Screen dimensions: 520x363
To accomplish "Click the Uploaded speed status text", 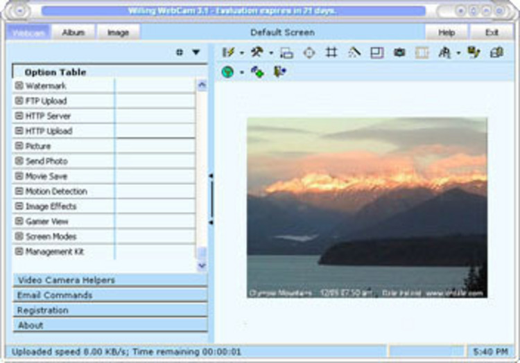I will pyautogui.click(x=126, y=352).
